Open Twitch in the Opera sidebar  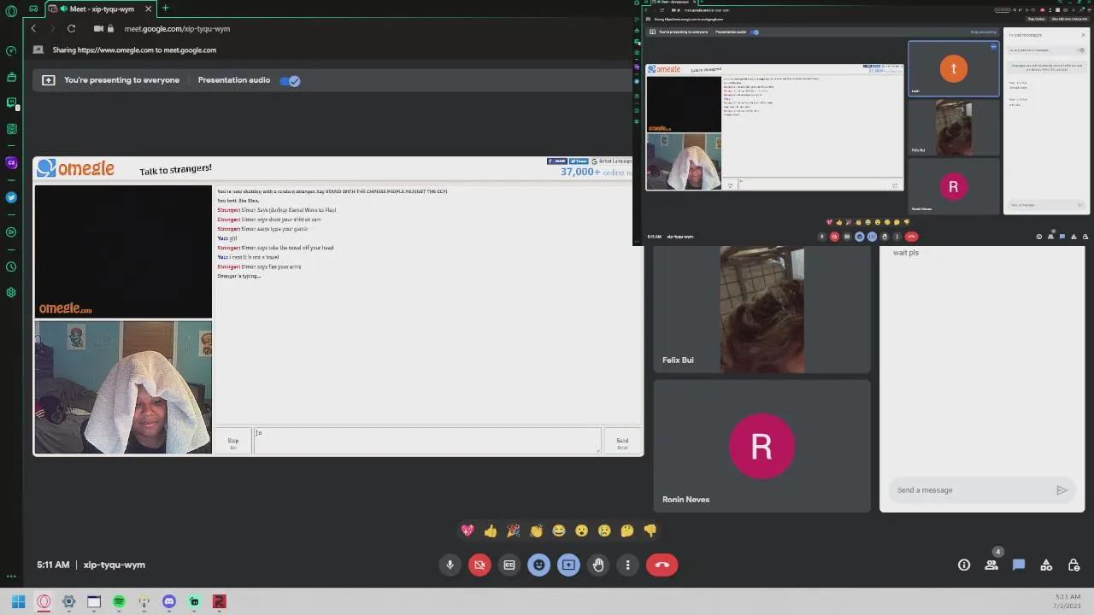11,102
